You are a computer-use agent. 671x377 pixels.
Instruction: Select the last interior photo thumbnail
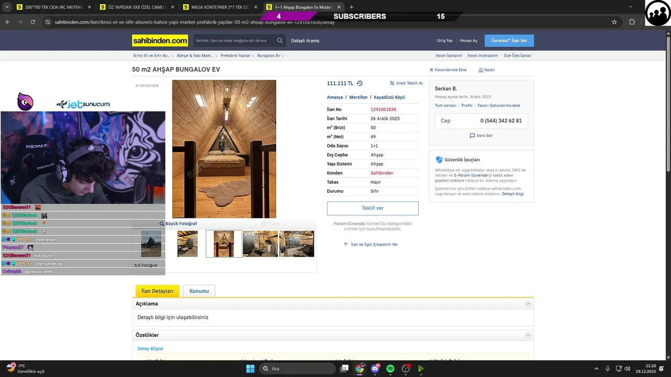tap(297, 243)
